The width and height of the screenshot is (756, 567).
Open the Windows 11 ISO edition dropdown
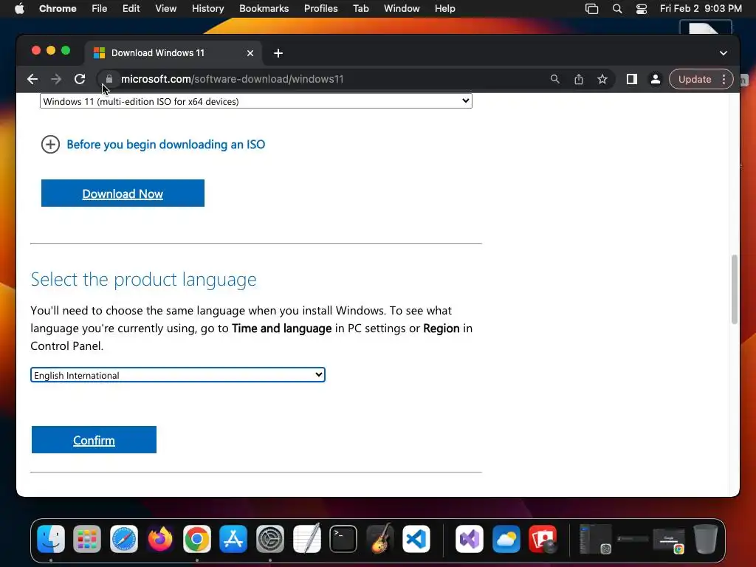(256, 101)
